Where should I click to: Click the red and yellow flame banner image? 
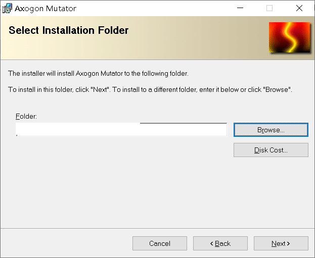(290, 37)
